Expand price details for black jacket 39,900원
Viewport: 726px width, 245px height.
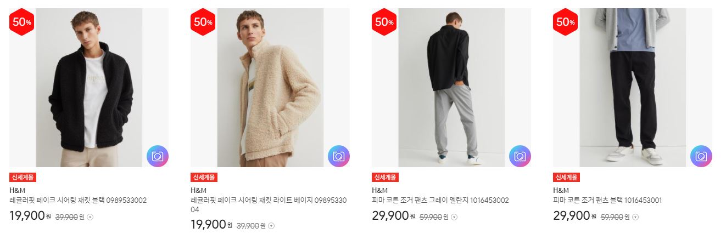click(x=90, y=217)
